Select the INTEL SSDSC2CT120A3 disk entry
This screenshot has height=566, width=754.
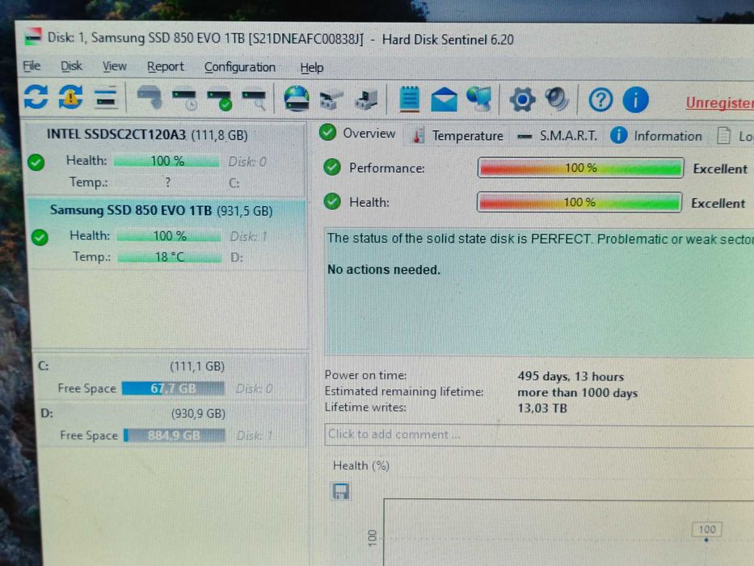coord(166,158)
